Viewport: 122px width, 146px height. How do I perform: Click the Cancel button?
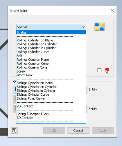(x=78, y=130)
